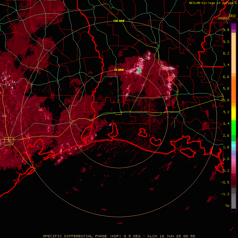The height and width of the screenshot is (238, 238).
Task: Click the 1.8 value on the color scale
Action: (226, 147)
